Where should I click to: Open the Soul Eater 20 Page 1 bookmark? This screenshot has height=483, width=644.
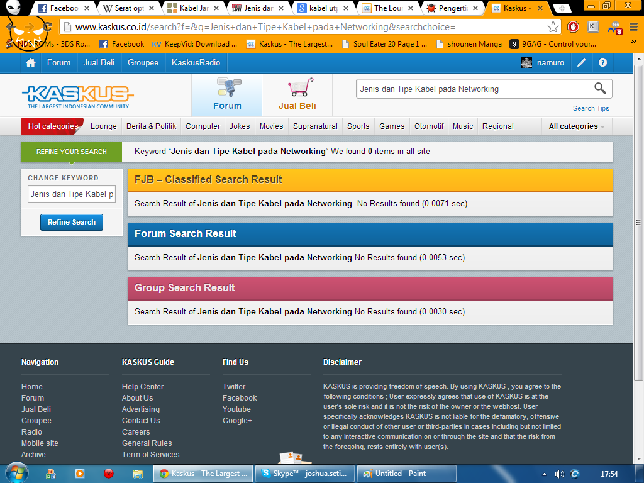[x=384, y=44]
